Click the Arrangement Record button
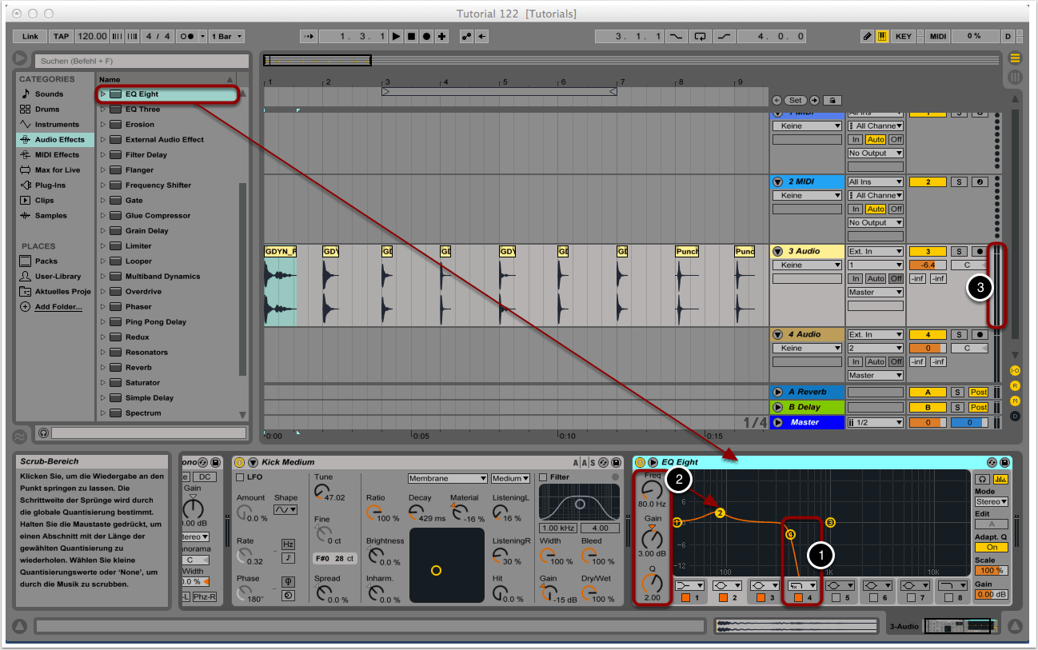 point(426,37)
